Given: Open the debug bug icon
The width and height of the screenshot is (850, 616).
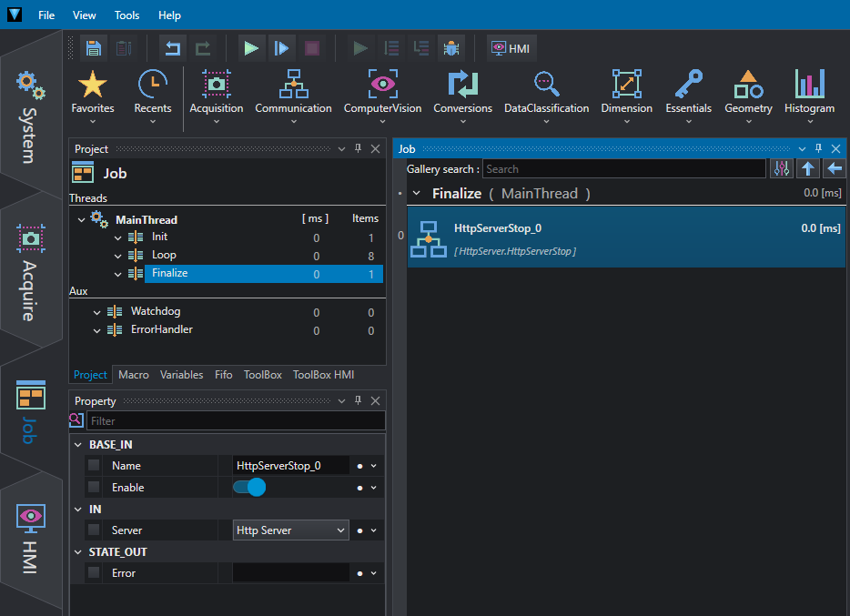Looking at the screenshot, I should [451, 48].
